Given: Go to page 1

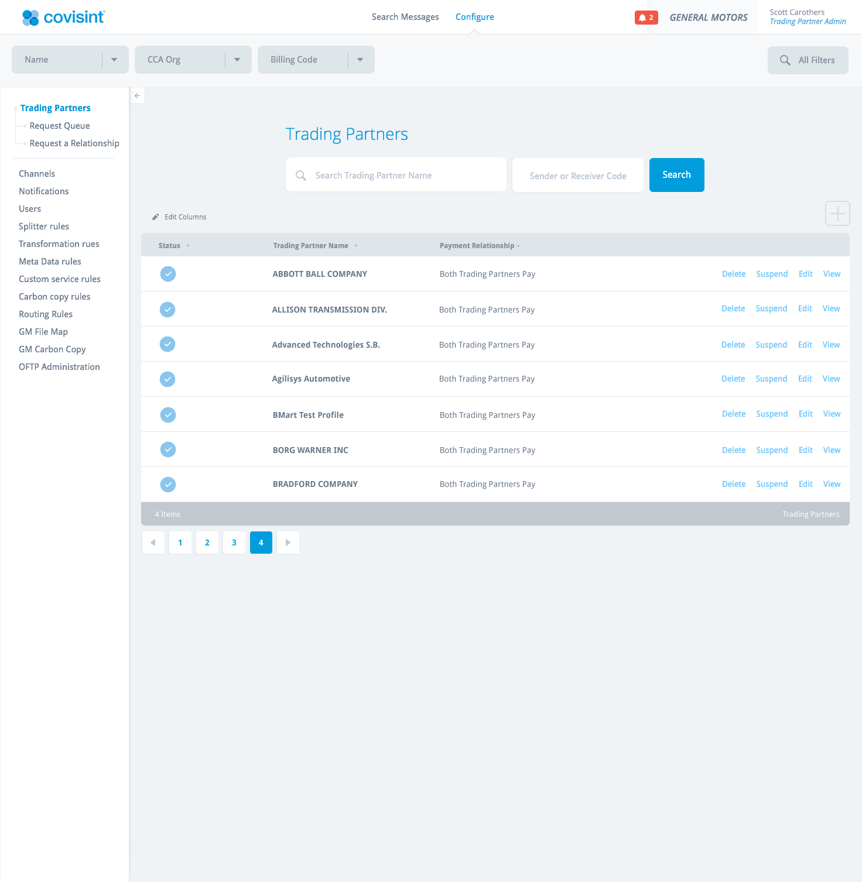Looking at the screenshot, I should (x=180, y=543).
